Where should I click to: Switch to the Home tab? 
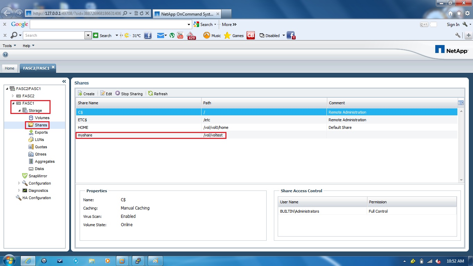click(9, 68)
